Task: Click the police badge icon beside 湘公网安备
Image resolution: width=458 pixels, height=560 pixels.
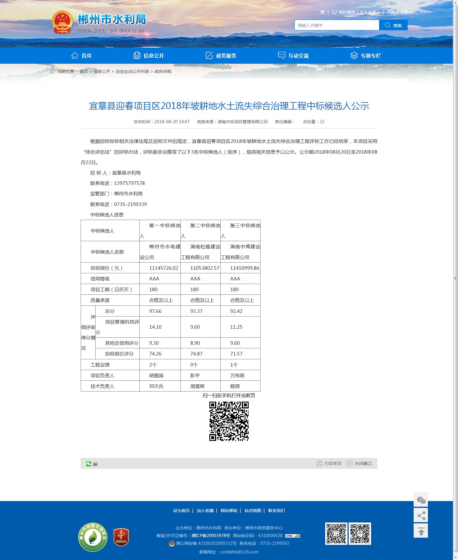Action: click(x=172, y=543)
